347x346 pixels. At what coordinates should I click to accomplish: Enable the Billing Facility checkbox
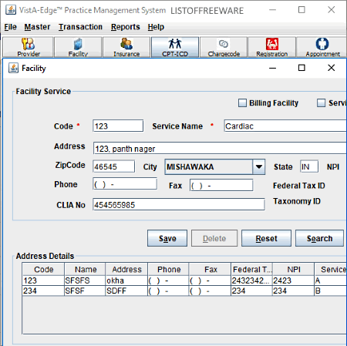coord(242,103)
